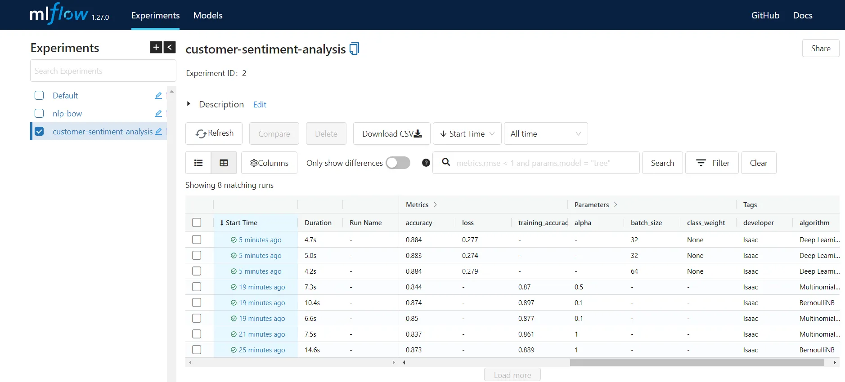Screen dimensions: 845x382
Task: Click the Clear button
Action: point(759,163)
